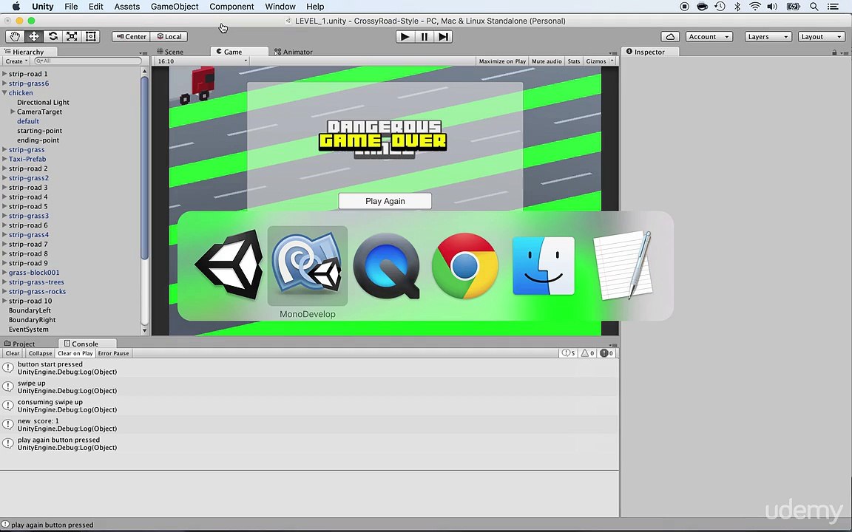This screenshot has width=852, height=532.
Task: Select EventSystem in the Hierarchy
Action: click(x=28, y=330)
